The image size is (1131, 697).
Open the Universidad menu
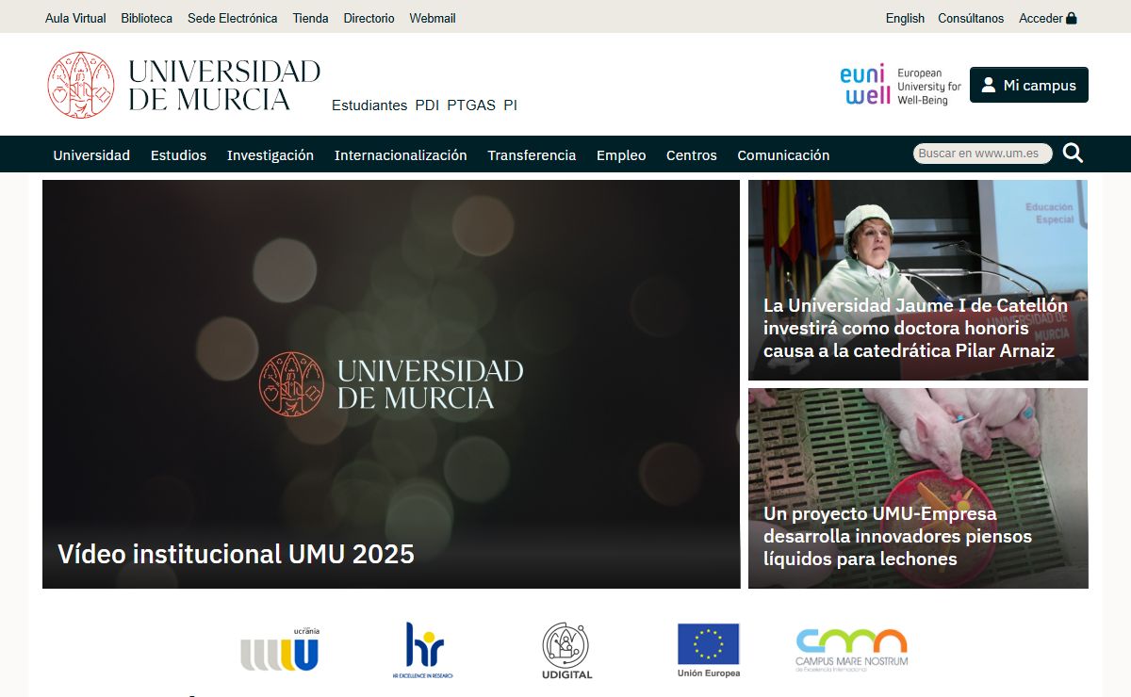point(91,155)
